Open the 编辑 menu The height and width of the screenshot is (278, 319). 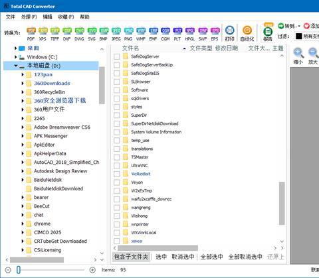pos(47,17)
